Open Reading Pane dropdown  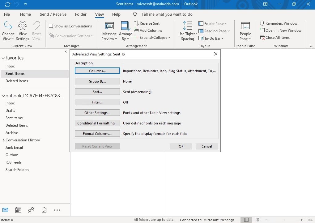(214, 31)
